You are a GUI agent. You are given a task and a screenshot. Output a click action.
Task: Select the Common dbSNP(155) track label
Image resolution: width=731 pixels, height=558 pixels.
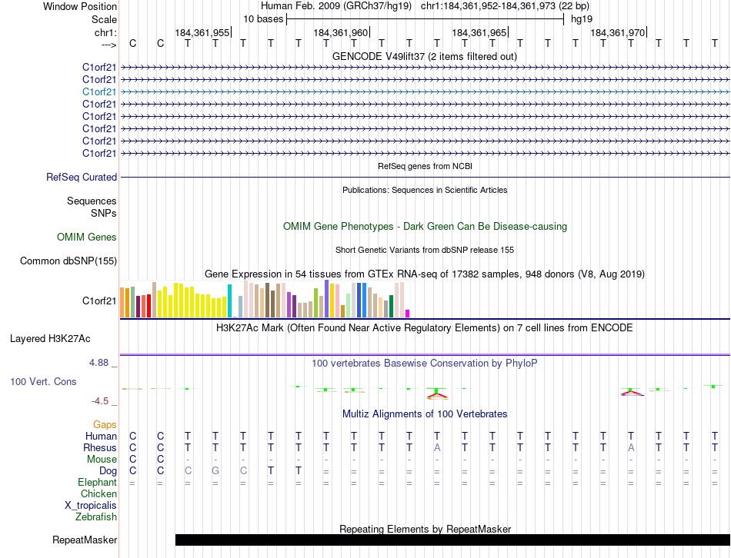coord(68,261)
